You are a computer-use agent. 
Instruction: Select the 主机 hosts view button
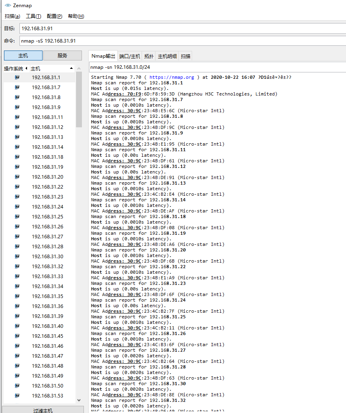[23, 56]
